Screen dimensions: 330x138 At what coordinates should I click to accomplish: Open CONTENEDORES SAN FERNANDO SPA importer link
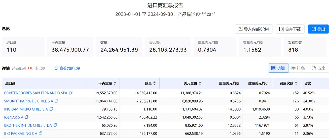(x=36, y=93)
